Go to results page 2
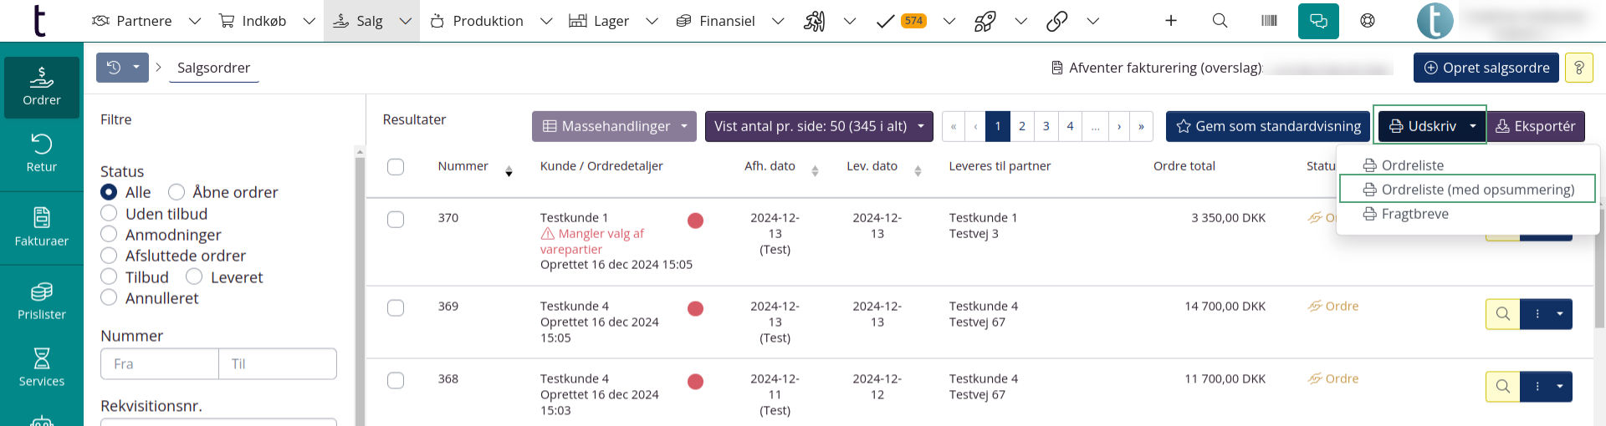The image size is (1606, 426). 1021,126
